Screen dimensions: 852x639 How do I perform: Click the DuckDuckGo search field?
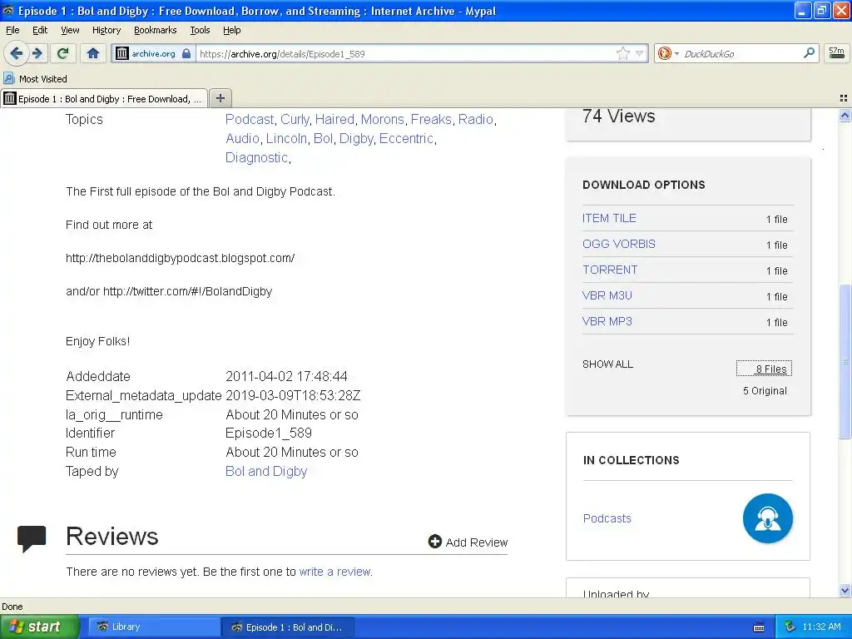pos(741,53)
